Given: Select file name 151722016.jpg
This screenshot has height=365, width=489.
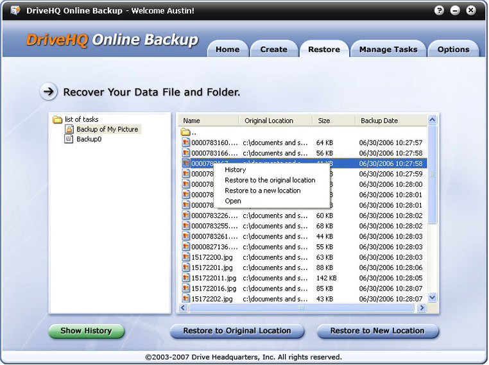Looking at the screenshot, I should tap(214, 289).
